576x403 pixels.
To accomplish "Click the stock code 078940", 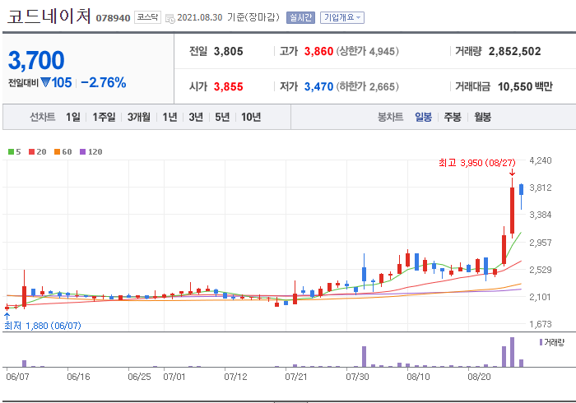I will (x=113, y=18).
